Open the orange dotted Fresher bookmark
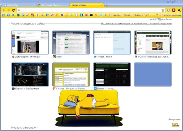183x131 pixels. click(x=57, y=15)
